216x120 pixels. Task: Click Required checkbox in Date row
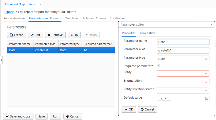(x=86, y=50)
